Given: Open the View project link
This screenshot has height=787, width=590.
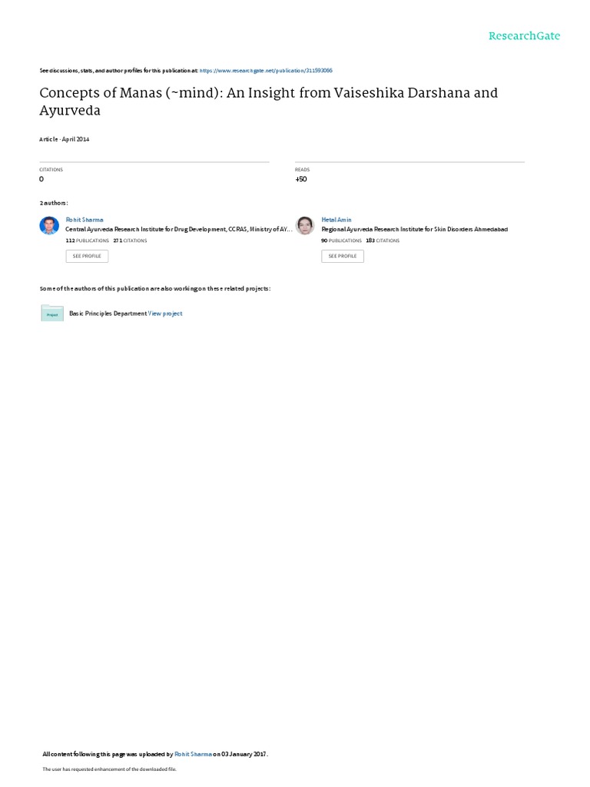Looking at the screenshot, I should click(166, 314).
